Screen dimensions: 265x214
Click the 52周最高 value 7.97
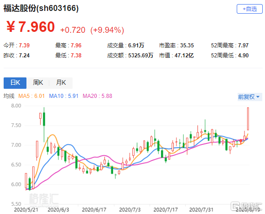point(244,46)
